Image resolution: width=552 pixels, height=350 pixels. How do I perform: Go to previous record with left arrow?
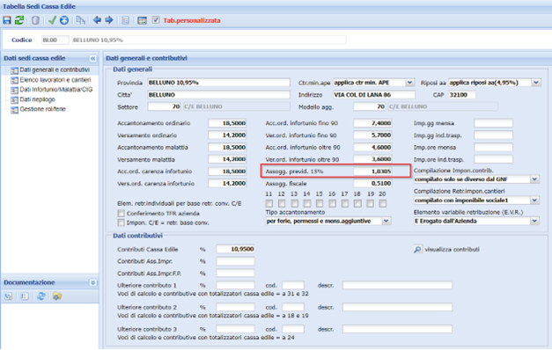point(97,19)
